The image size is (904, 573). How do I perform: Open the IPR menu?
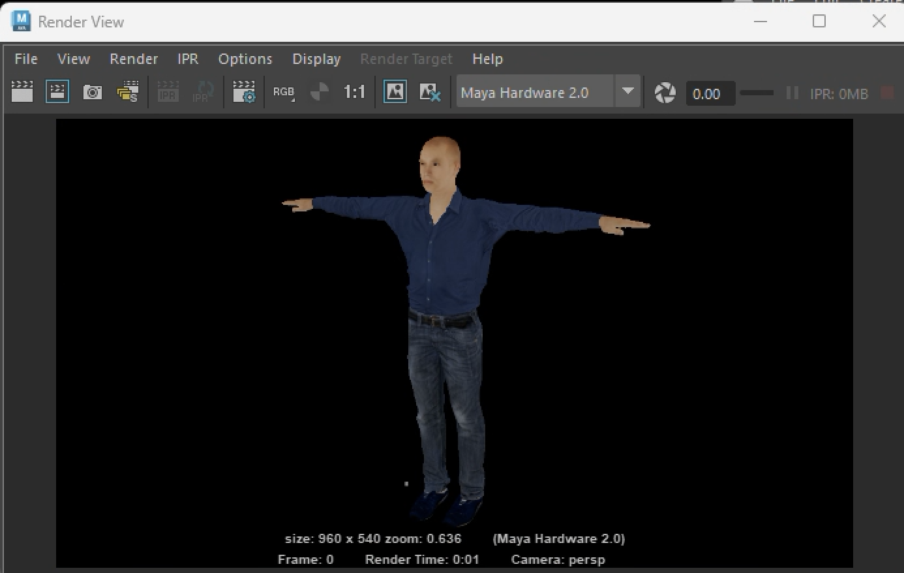(188, 59)
